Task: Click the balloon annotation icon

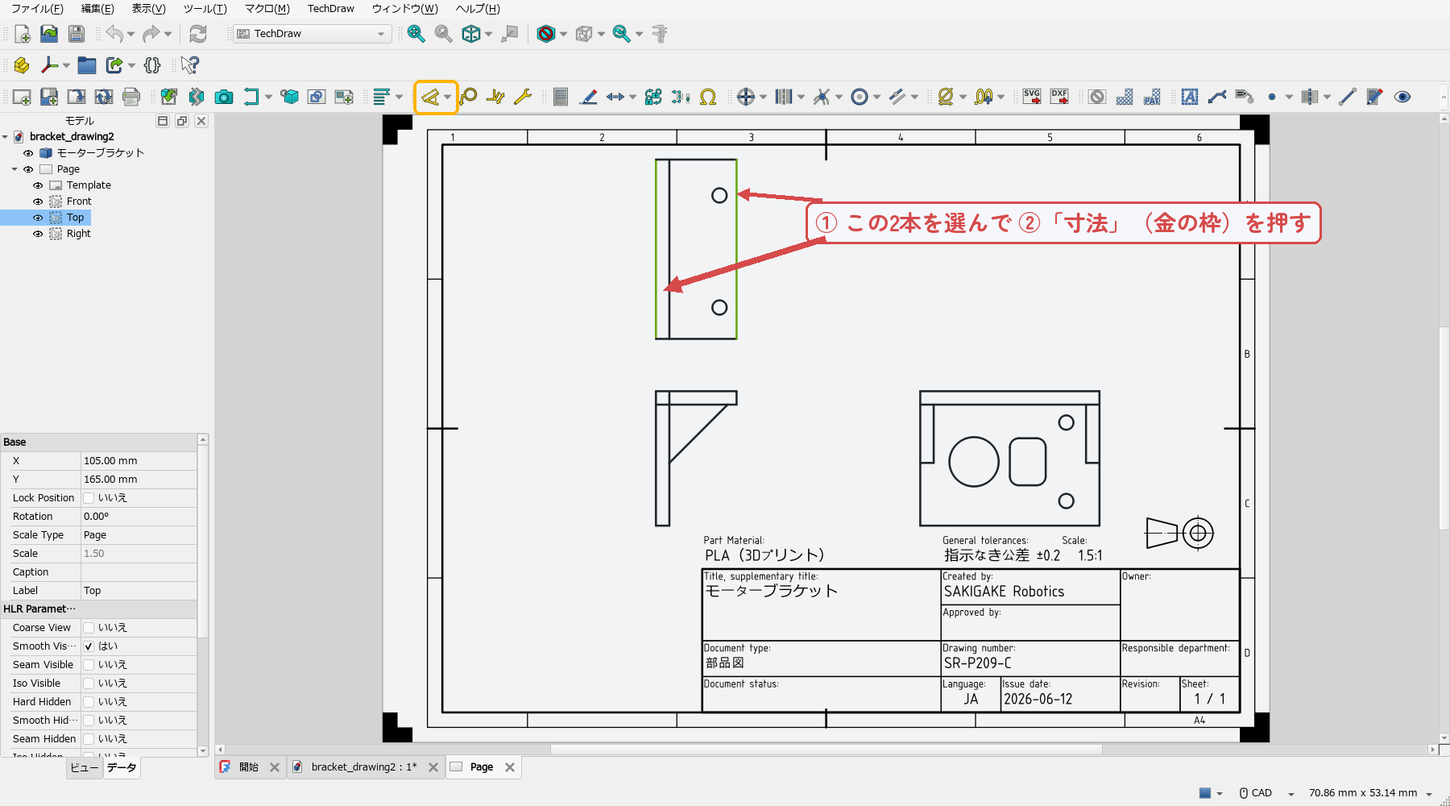Action: point(468,98)
